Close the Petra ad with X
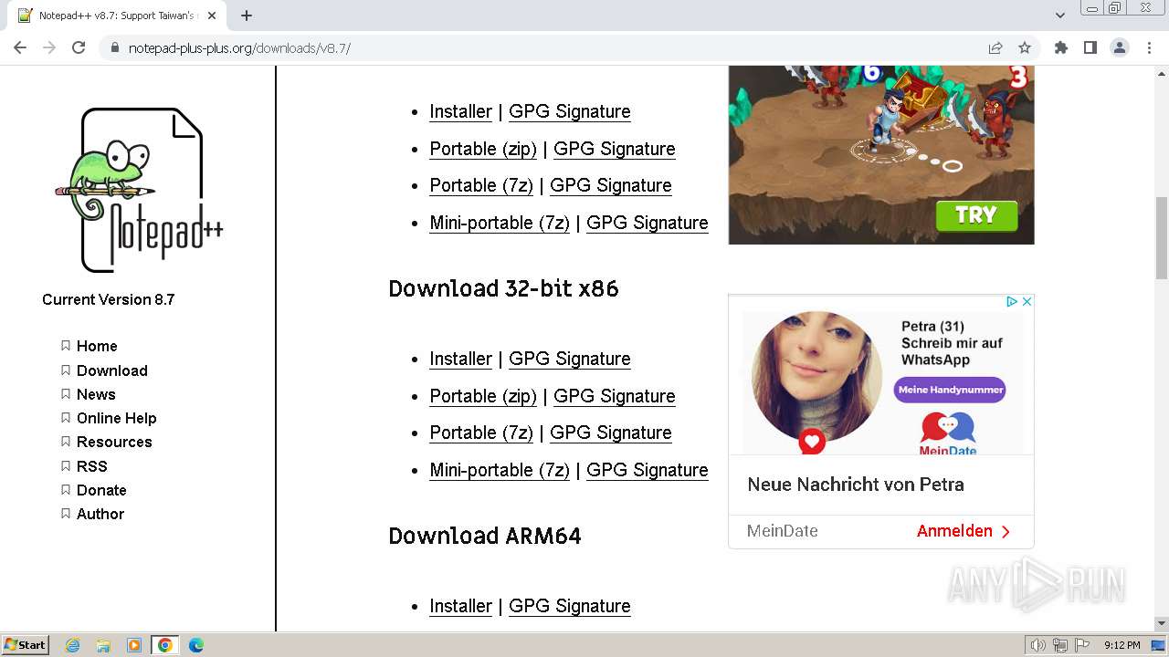 [x=1027, y=301]
